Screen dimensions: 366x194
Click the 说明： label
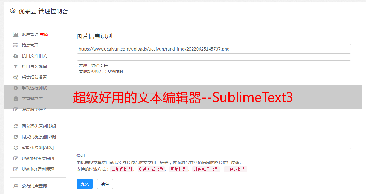83,156
